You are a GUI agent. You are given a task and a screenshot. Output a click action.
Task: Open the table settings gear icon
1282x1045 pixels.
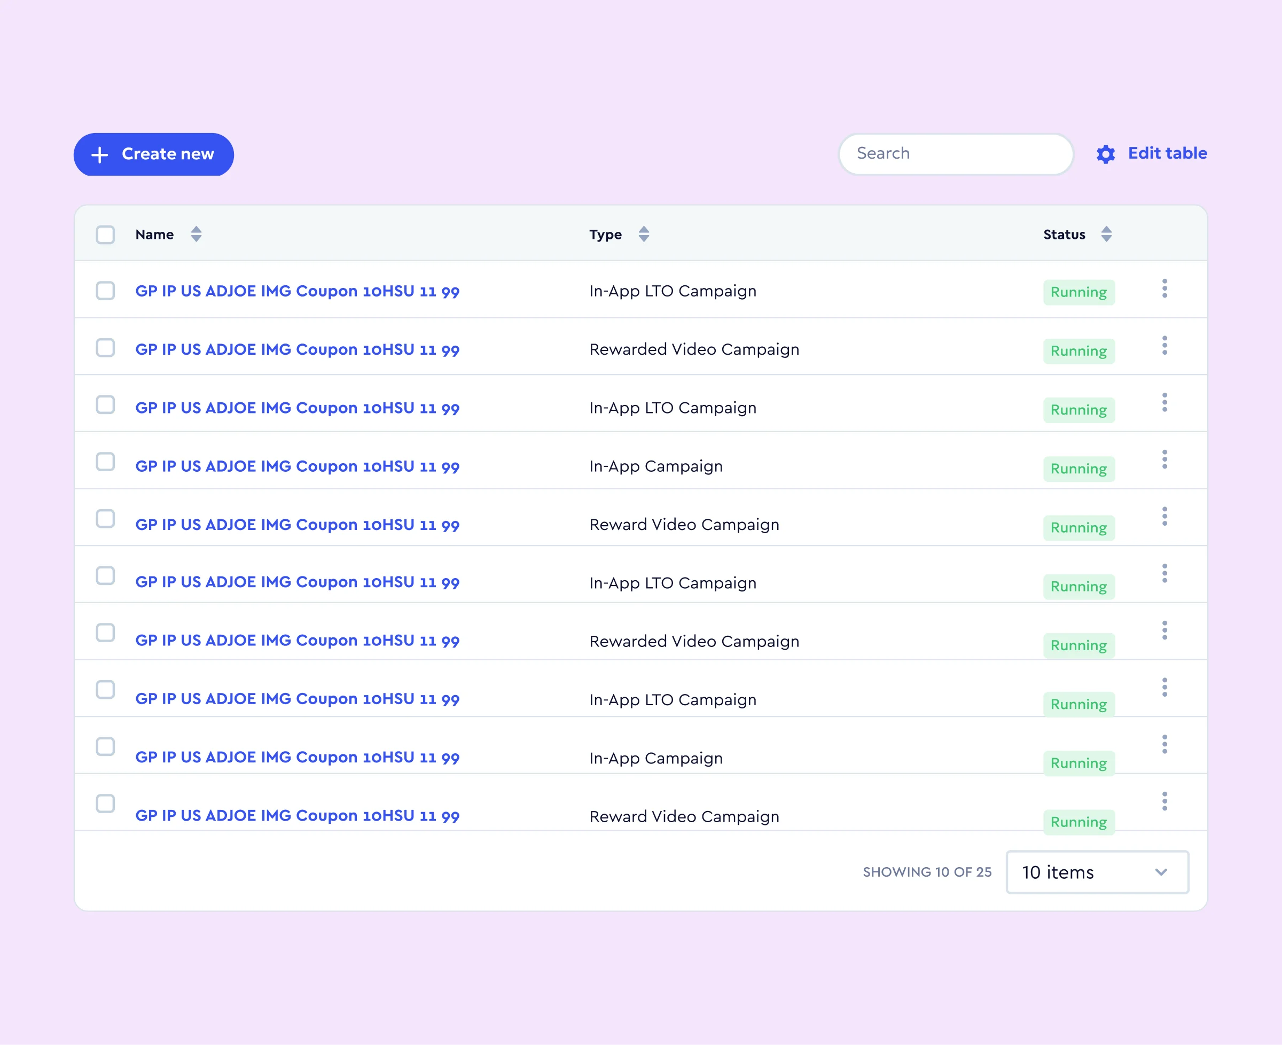pyautogui.click(x=1106, y=154)
